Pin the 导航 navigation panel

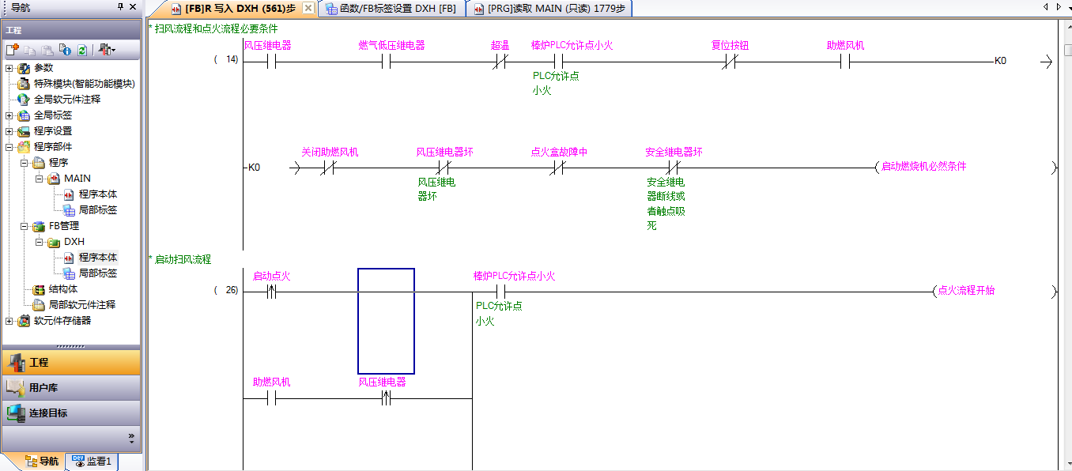pos(120,7)
